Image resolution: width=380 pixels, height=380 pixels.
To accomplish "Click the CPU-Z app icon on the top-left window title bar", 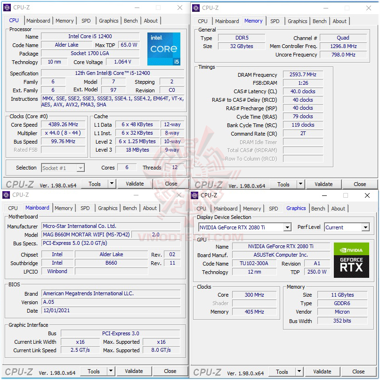I will pos(6,8).
